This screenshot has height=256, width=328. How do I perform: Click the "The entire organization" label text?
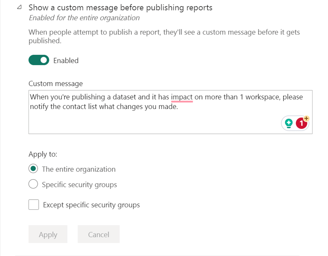[x=78, y=169]
